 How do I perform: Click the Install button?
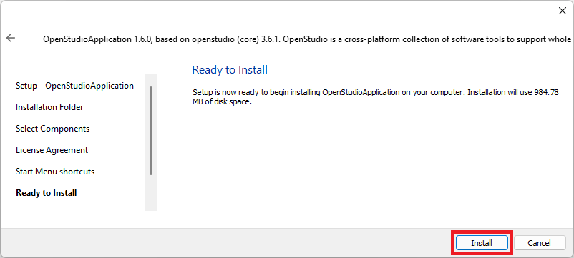[482, 243]
